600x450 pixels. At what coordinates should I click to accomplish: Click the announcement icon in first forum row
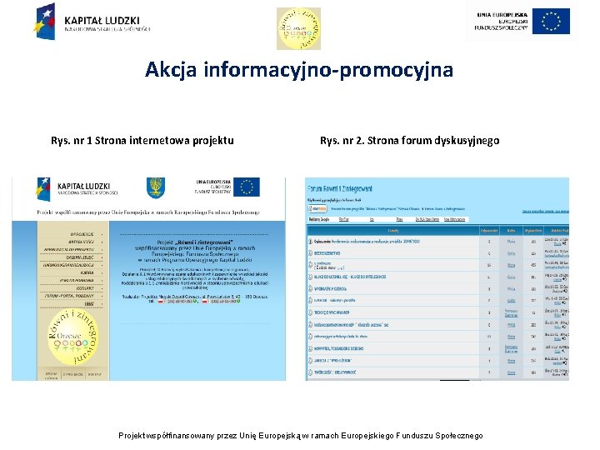tap(310, 242)
